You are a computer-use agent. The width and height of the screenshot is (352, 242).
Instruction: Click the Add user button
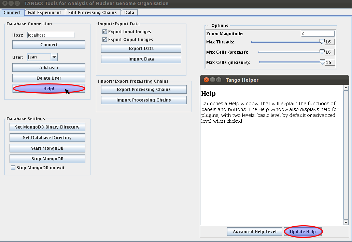49,68
